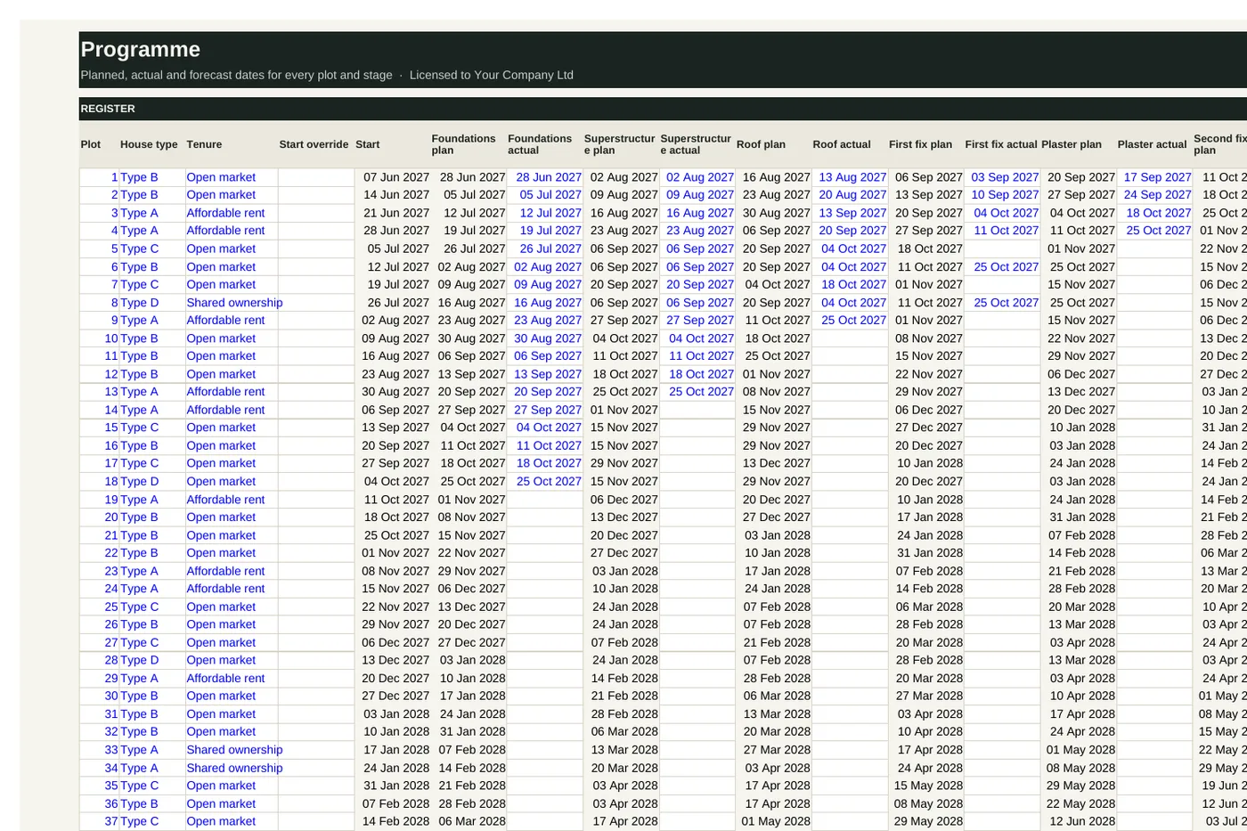Open Shared ownership tenure for plot 34
The width and height of the screenshot is (1247, 831).
click(234, 768)
